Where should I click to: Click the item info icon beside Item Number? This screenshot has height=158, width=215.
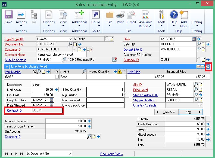34,72
